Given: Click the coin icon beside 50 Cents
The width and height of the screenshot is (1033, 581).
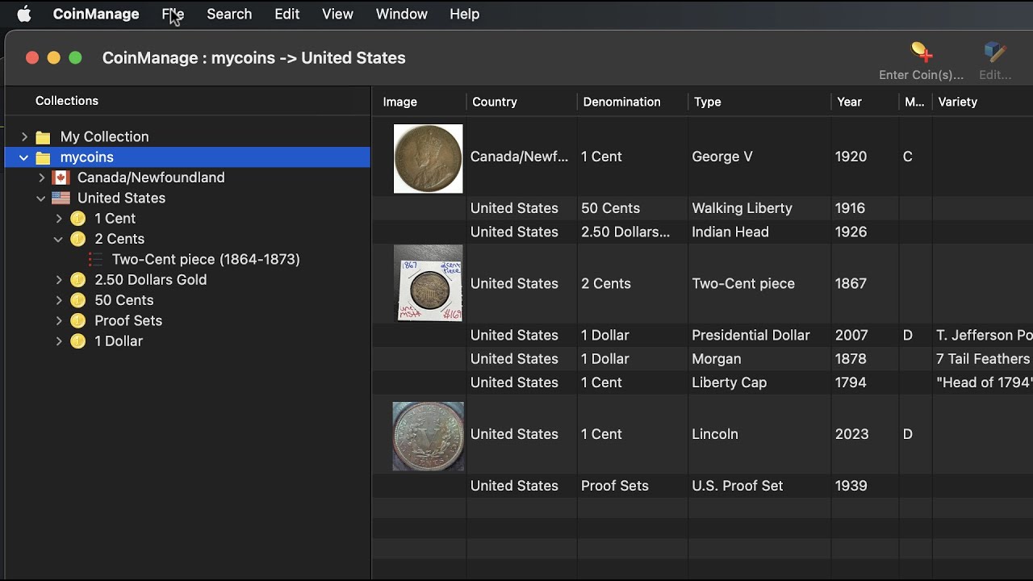Looking at the screenshot, I should (77, 300).
